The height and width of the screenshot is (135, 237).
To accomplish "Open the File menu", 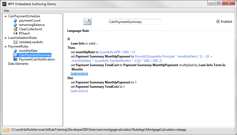I will [x=6, y=11].
